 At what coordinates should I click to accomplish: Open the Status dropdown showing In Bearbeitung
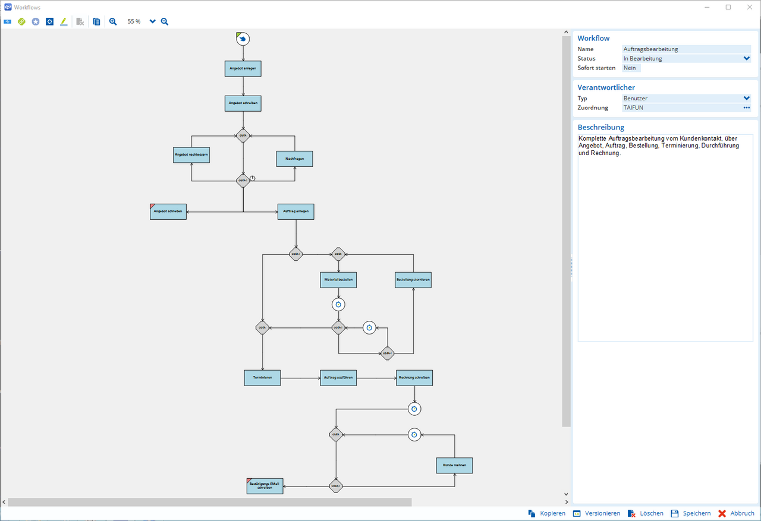tap(747, 58)
